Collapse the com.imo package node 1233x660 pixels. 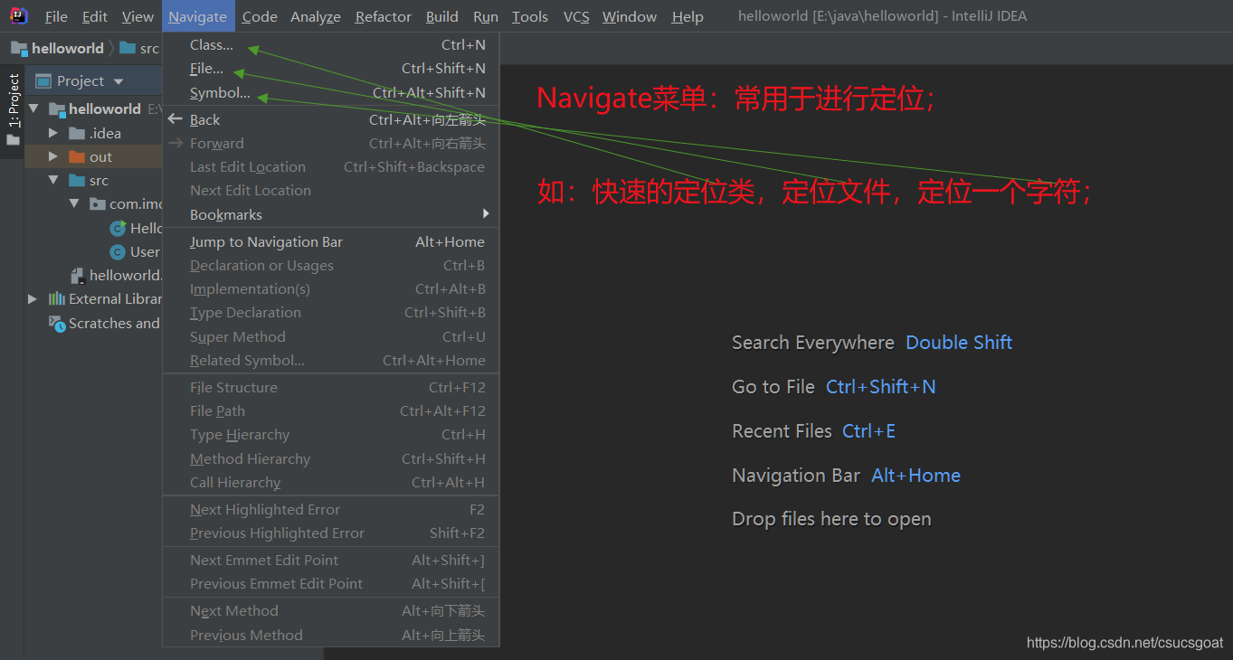coord(74,204)
